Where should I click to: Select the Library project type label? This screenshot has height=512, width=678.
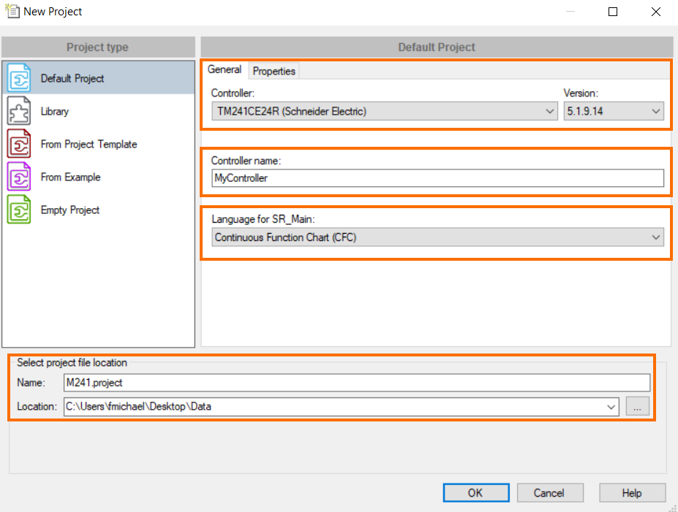[55, 111]
